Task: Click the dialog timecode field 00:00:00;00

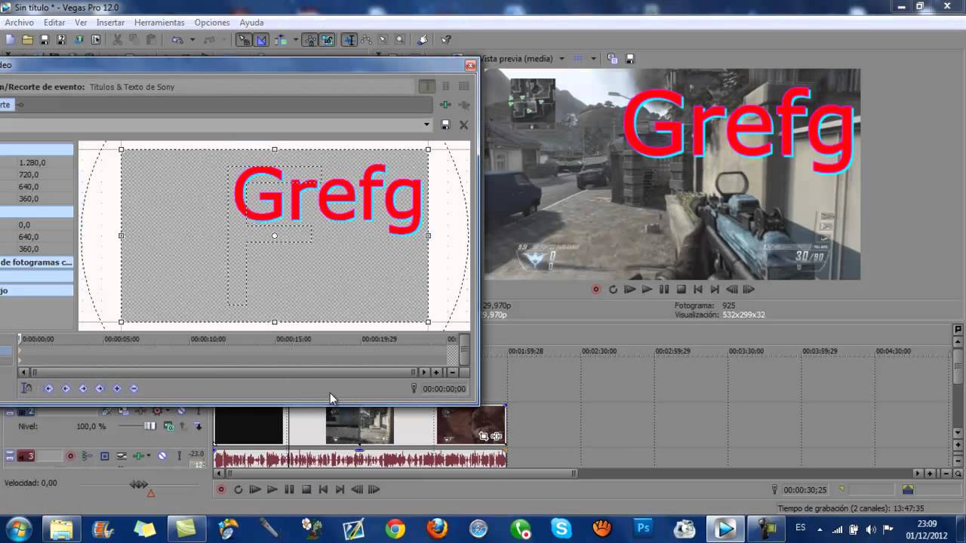Action: tap(444, 389)
